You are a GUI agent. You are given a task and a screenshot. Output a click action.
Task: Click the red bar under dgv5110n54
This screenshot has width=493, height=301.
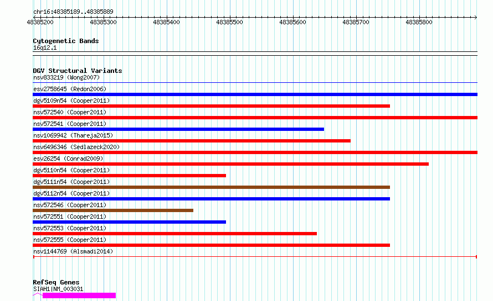129,176
